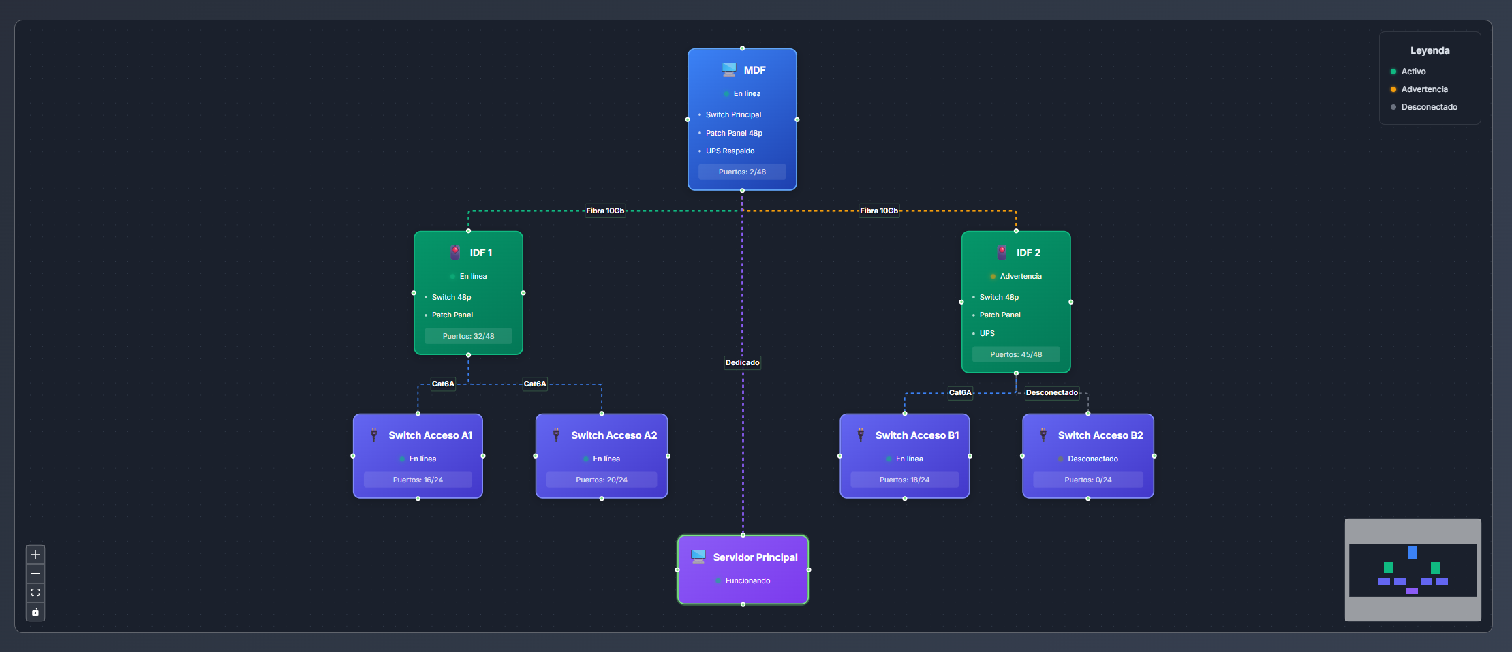The width and height of the screenshot is (1512, 652).
Task: Click Switch Acceso B1 Puertos: 18/24 badge
Action: click(x=904, y=480)
